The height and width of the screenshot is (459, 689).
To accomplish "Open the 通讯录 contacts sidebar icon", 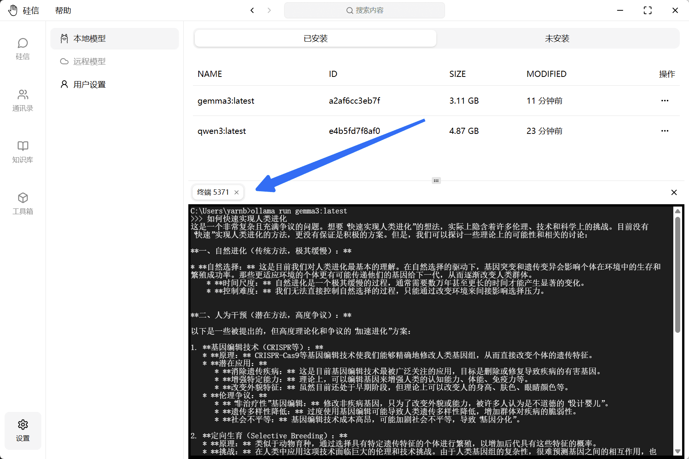I will click(x=23, y=101).
